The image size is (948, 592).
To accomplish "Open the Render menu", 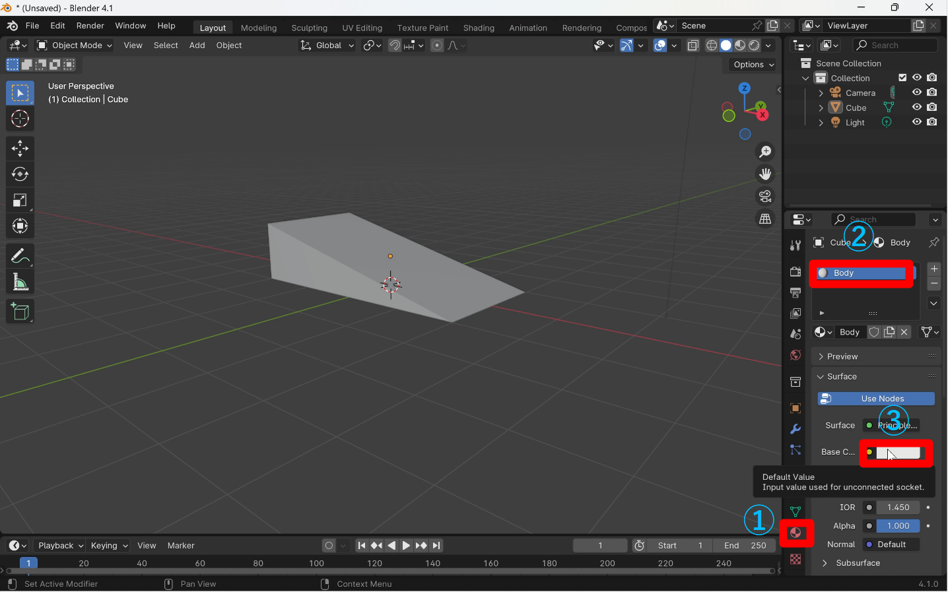I will tap(90, 26).
